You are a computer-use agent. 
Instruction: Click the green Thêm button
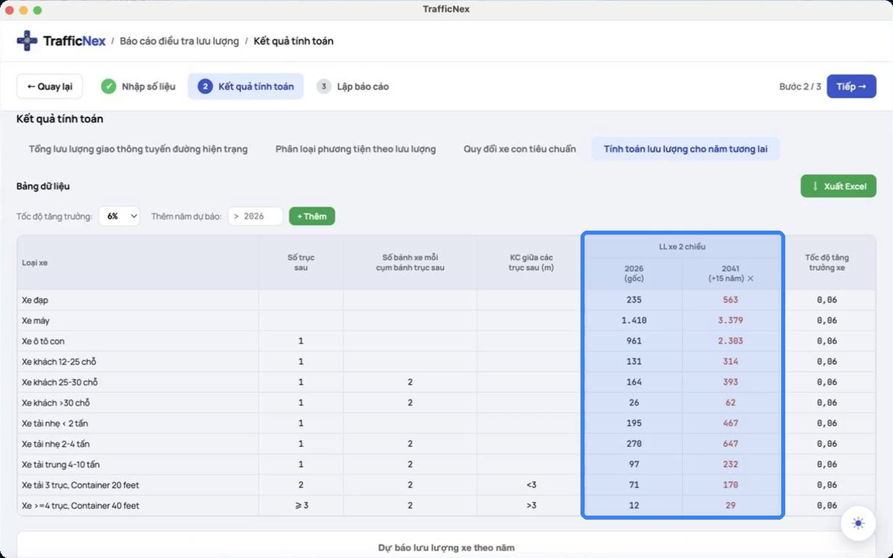pyautogui.click(x=312, y=216)
